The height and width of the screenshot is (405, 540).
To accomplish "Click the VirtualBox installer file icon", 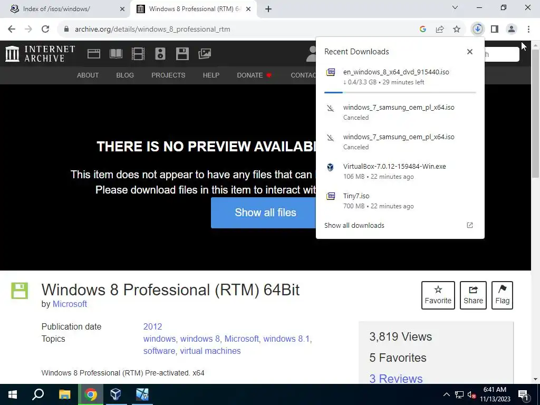I will [330, 167].
